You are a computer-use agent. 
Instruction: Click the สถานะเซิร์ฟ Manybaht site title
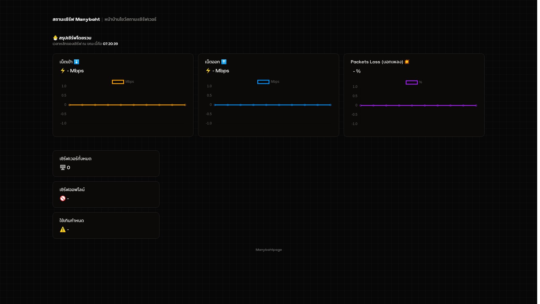pyautogui.click(x=76, y=19)
